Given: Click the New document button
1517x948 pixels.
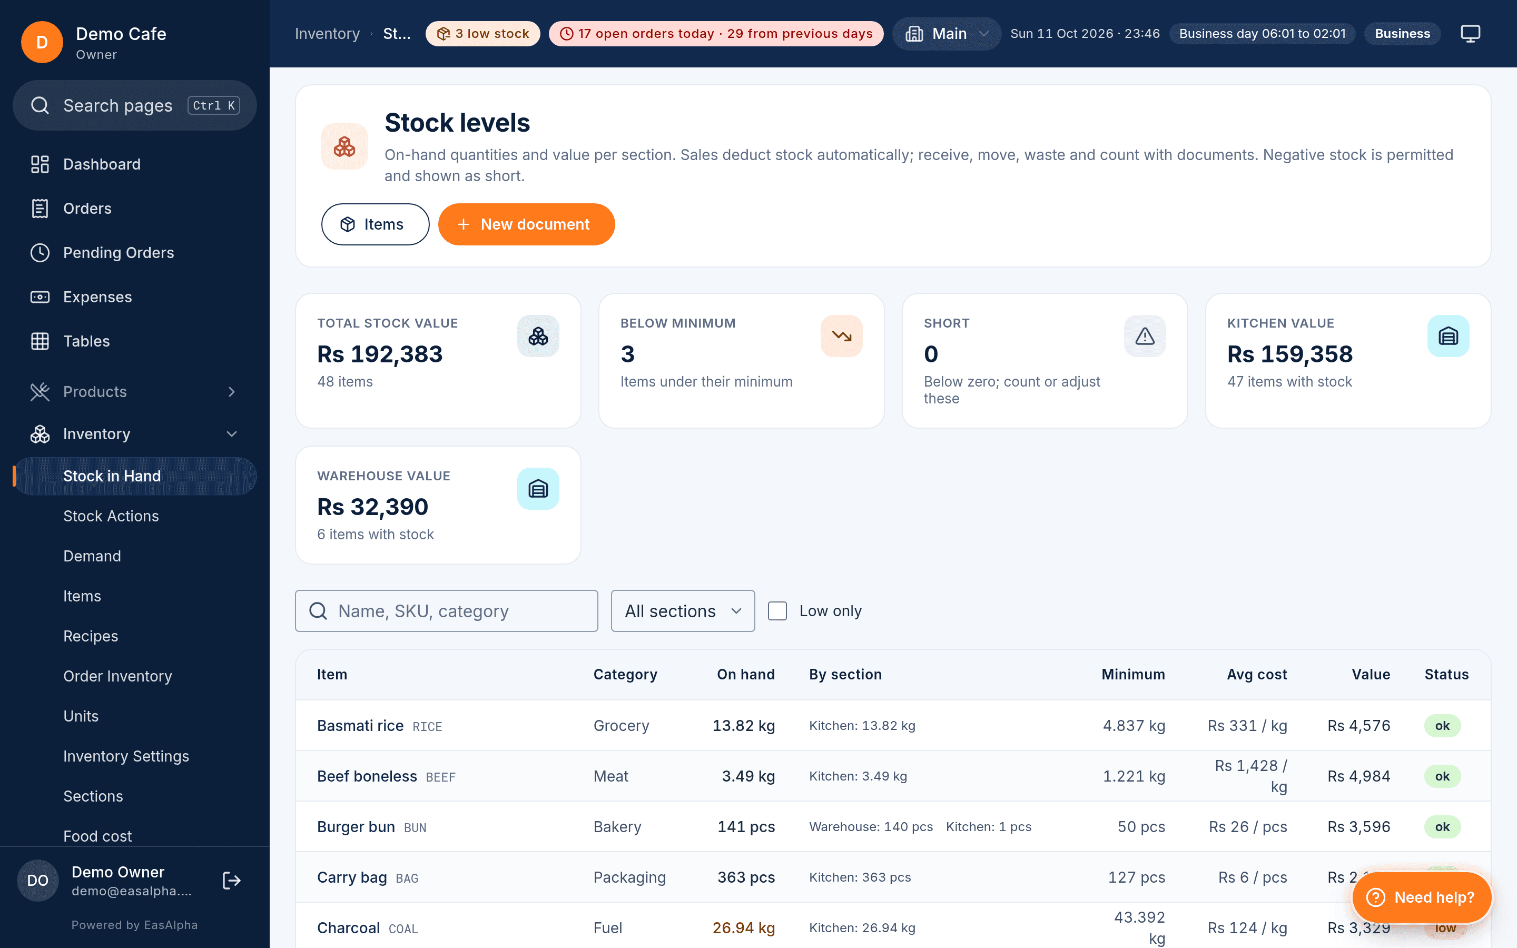Looking at the screenshot, I should click(526, 224).
